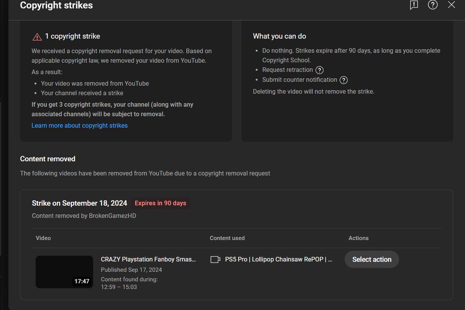Image resolution: width=465 pixels, height=310 pixels.
Task: Click the Content used column header
Action: pos(227,238)
